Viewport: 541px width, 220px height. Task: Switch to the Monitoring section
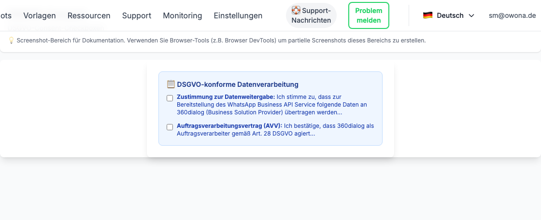pyautogui.click(x=183, y=15)
